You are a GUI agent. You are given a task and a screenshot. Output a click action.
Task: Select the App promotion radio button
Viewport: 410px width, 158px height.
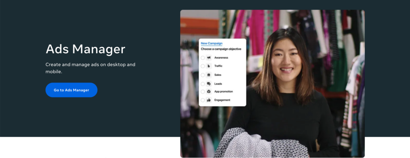pos(203,92)
